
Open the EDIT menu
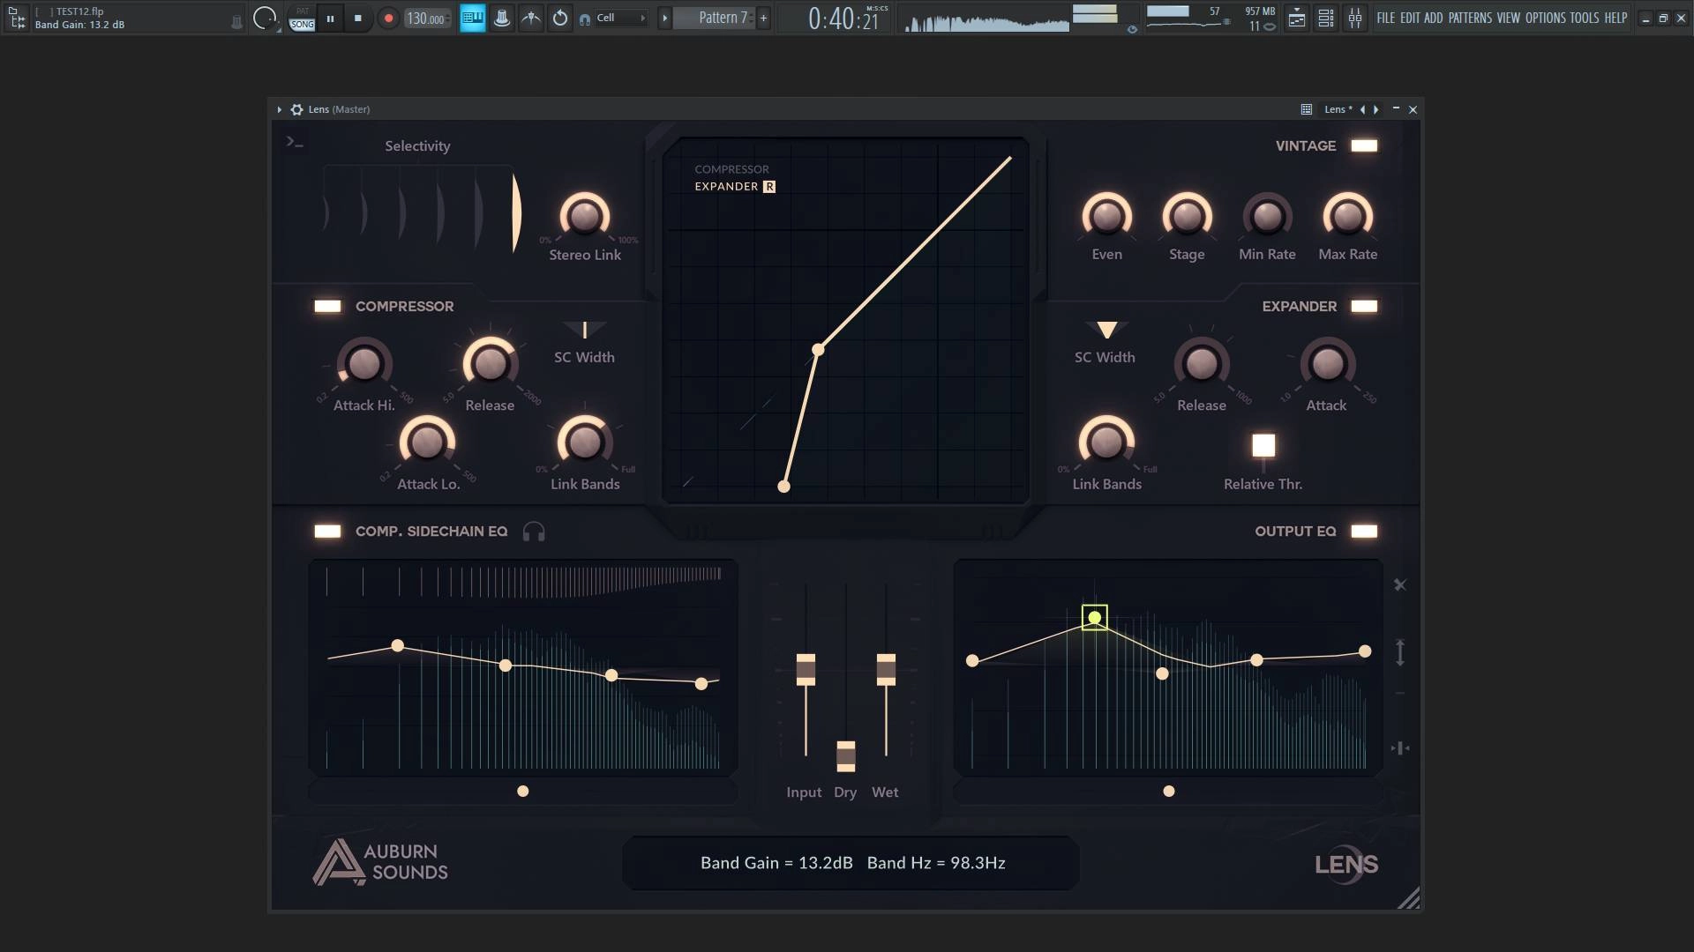coord(1410,18)
